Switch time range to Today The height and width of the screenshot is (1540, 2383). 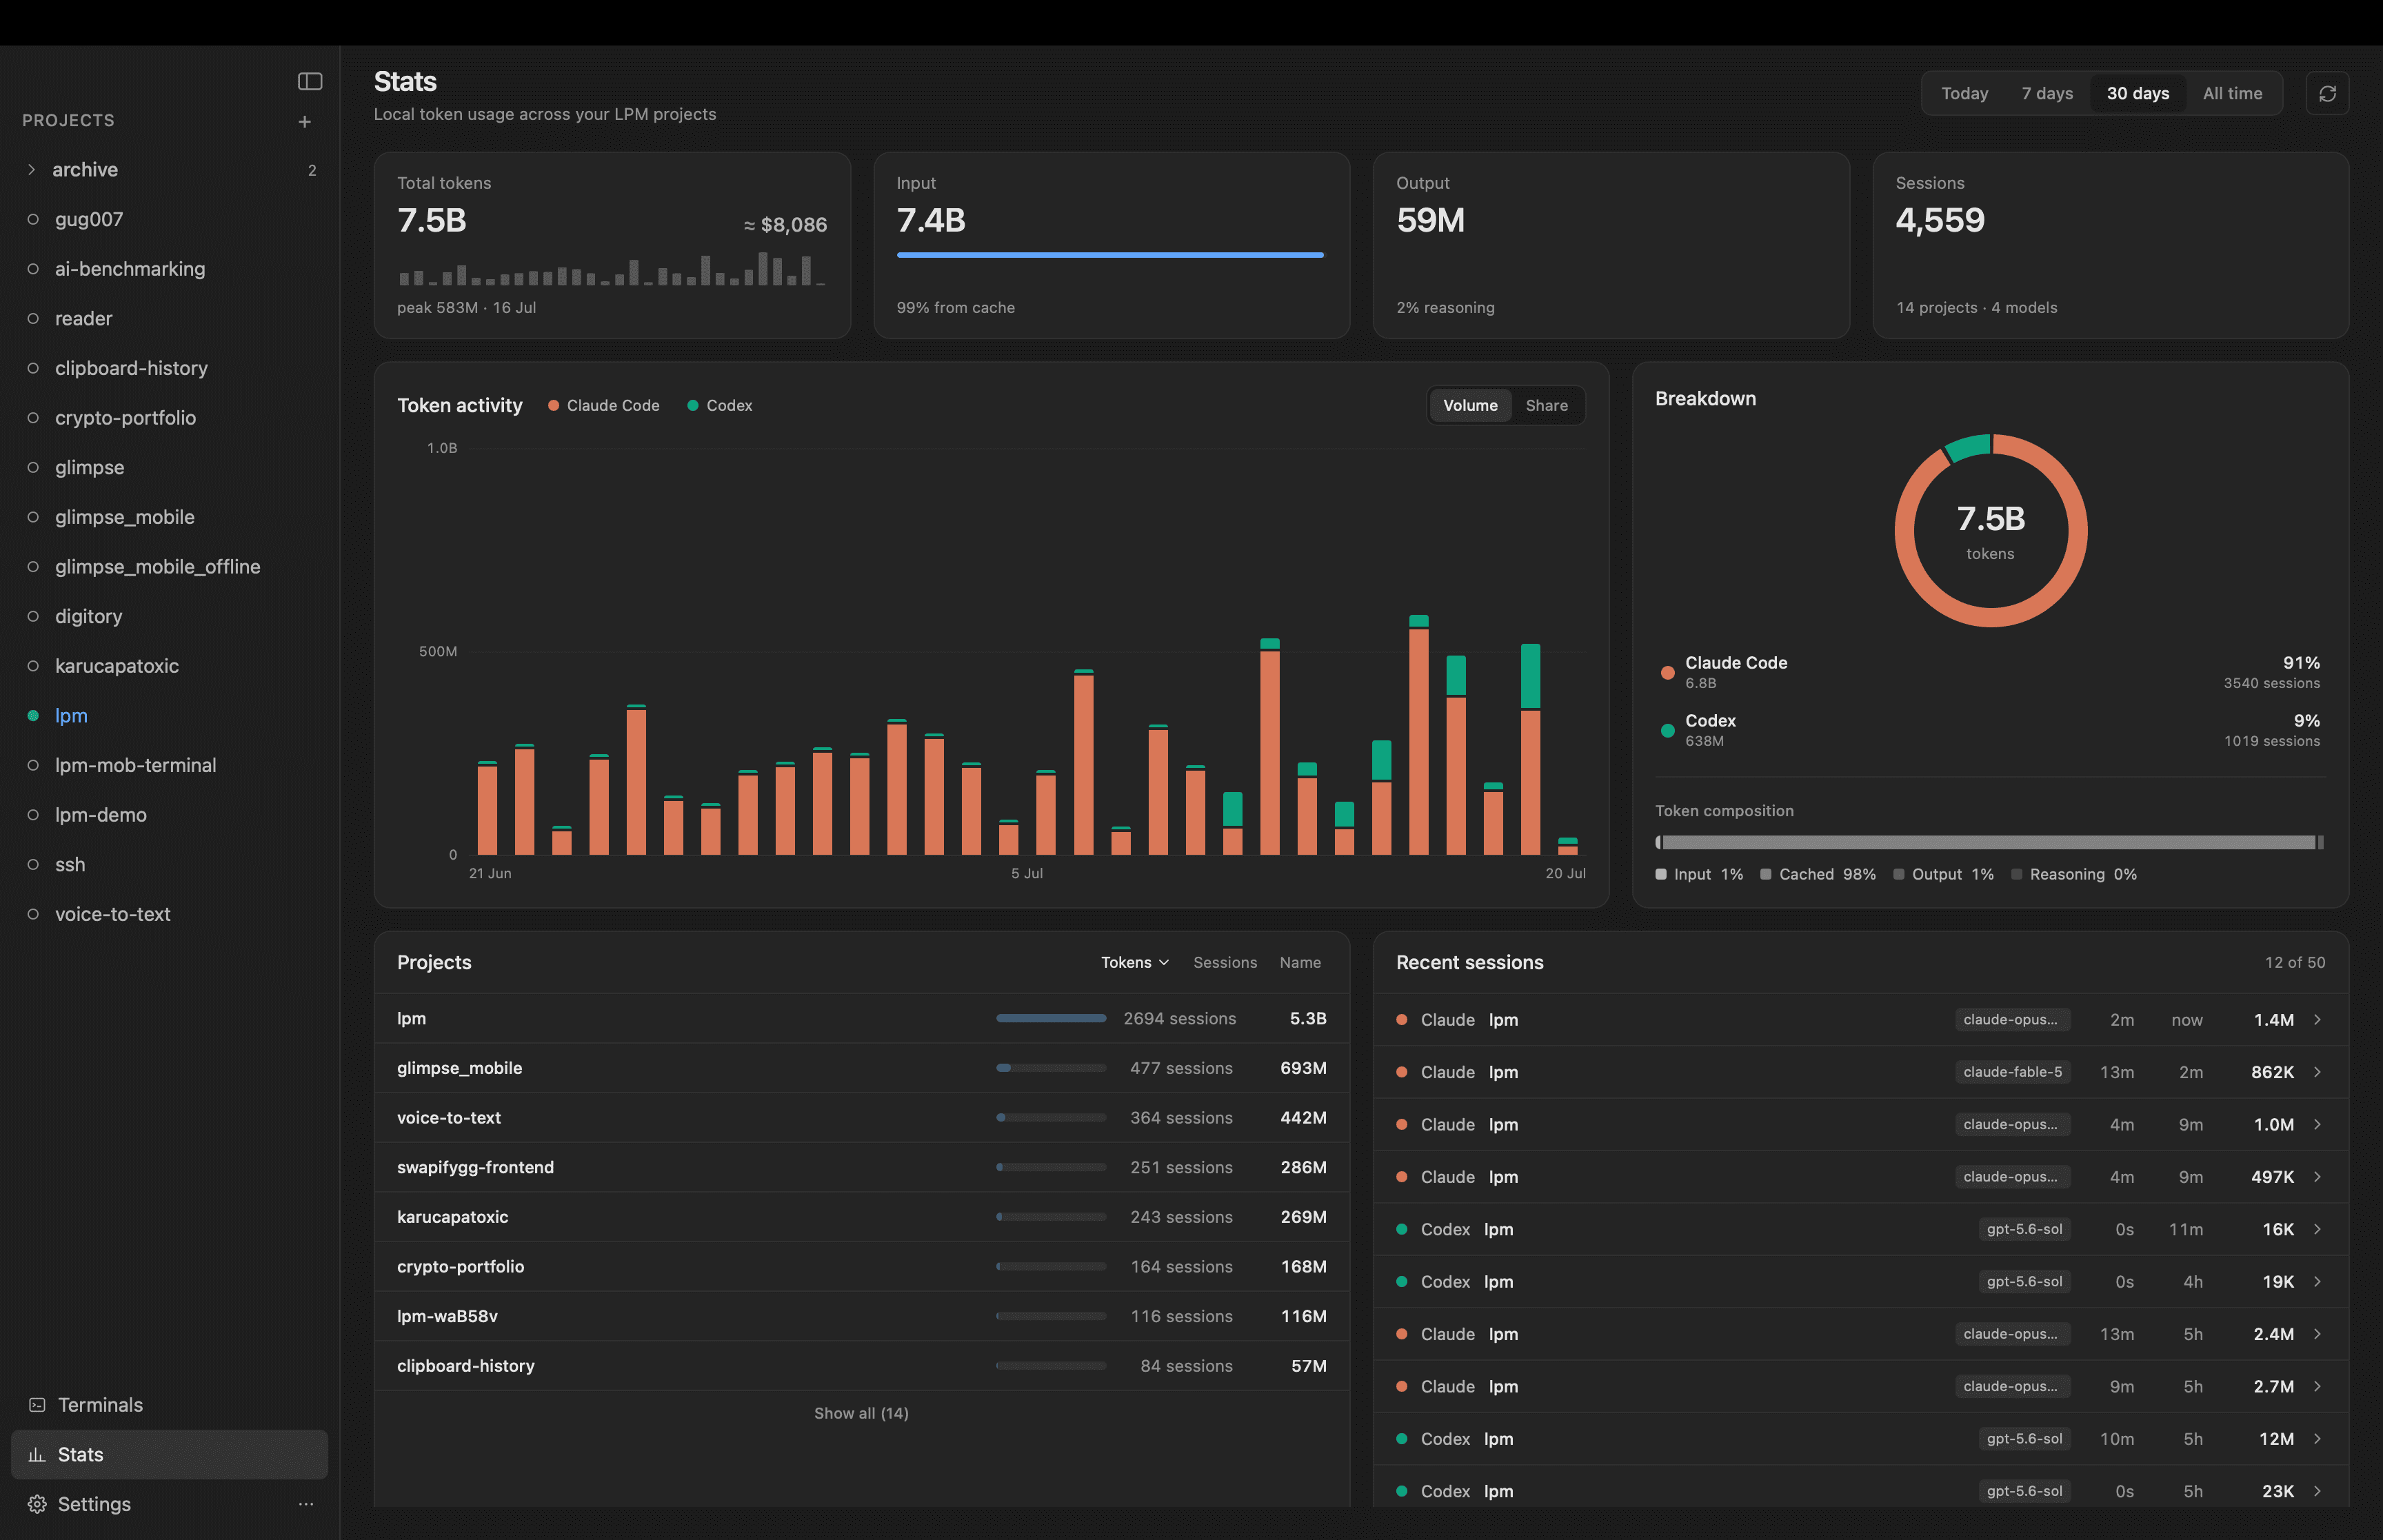click(x=1964, y=93)
